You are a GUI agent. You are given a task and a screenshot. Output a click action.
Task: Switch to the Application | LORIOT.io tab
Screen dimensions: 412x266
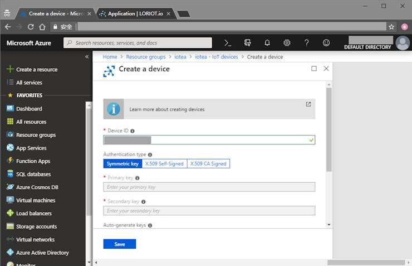pos(135,14)
